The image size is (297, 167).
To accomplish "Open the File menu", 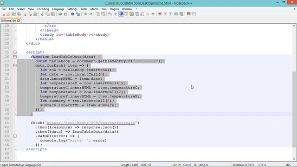I will point(4,9).
